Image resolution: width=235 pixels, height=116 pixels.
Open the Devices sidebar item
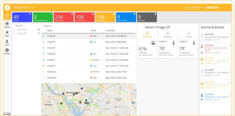click(x=7, y=25)
